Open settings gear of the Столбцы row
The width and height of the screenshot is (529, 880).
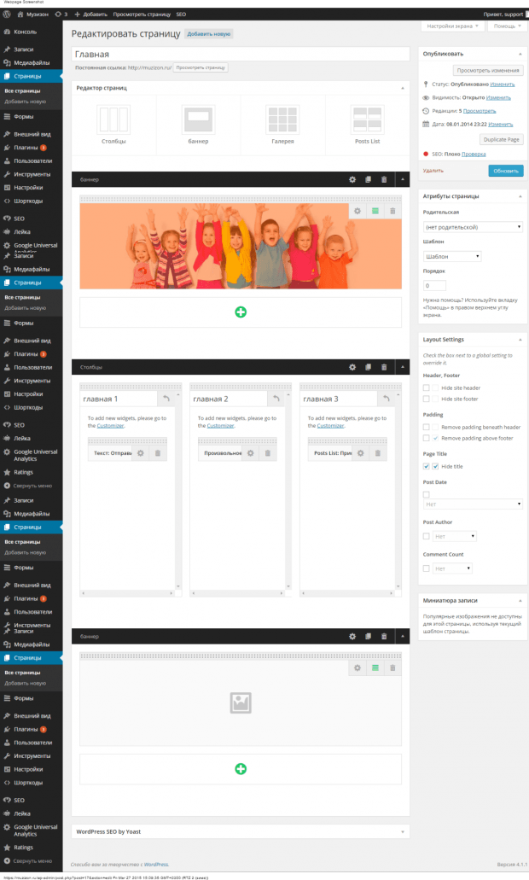[352, 367]
